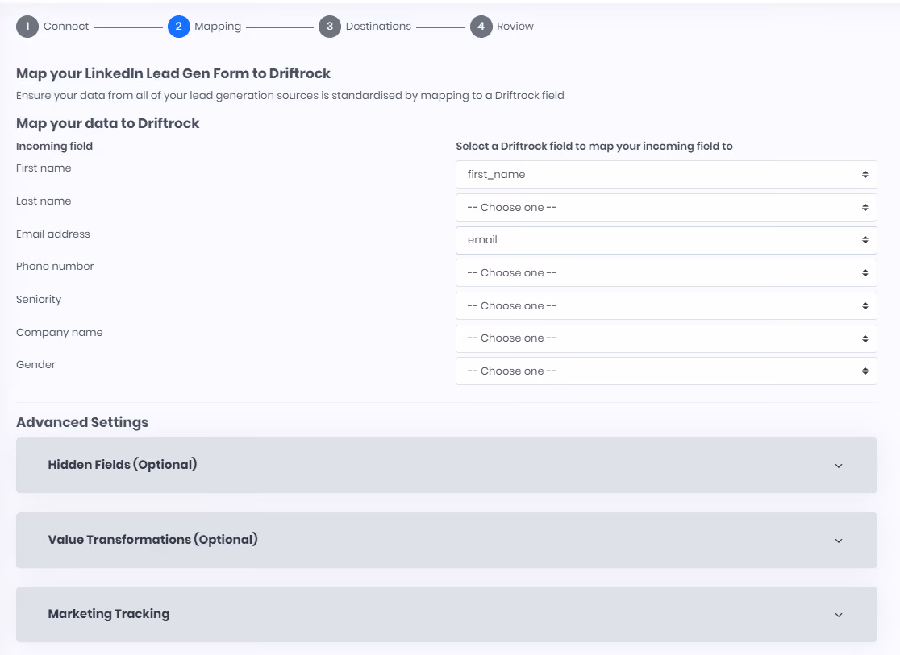Click the step 3 Destinations circle
Viewport: 900px width, 655px height.
[330, 27]
